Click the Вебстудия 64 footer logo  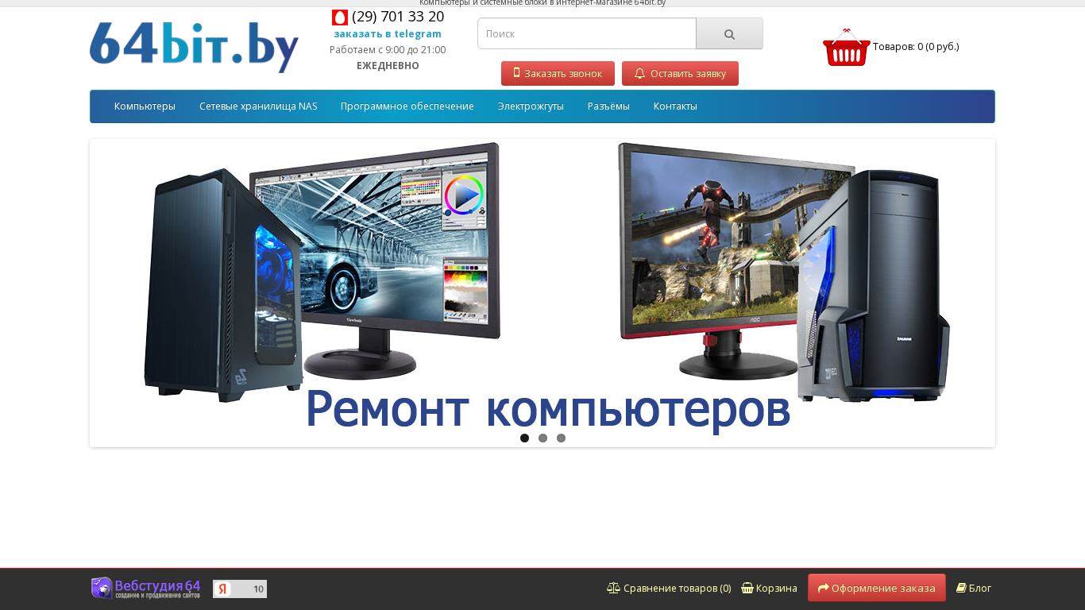[146, 588]
